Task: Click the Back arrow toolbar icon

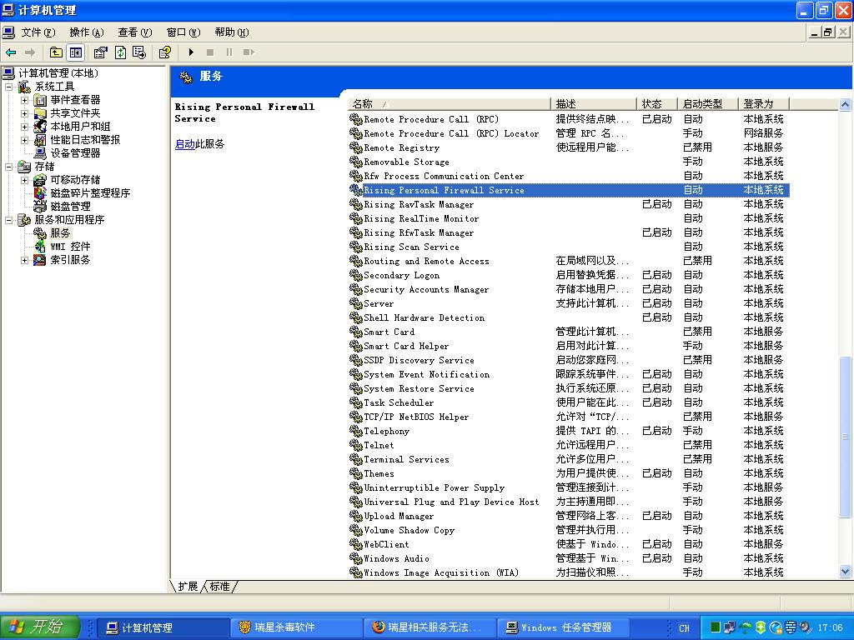Action: (11, 52)
